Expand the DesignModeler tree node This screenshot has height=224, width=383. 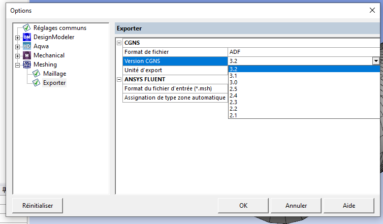[x=18, y=38]
